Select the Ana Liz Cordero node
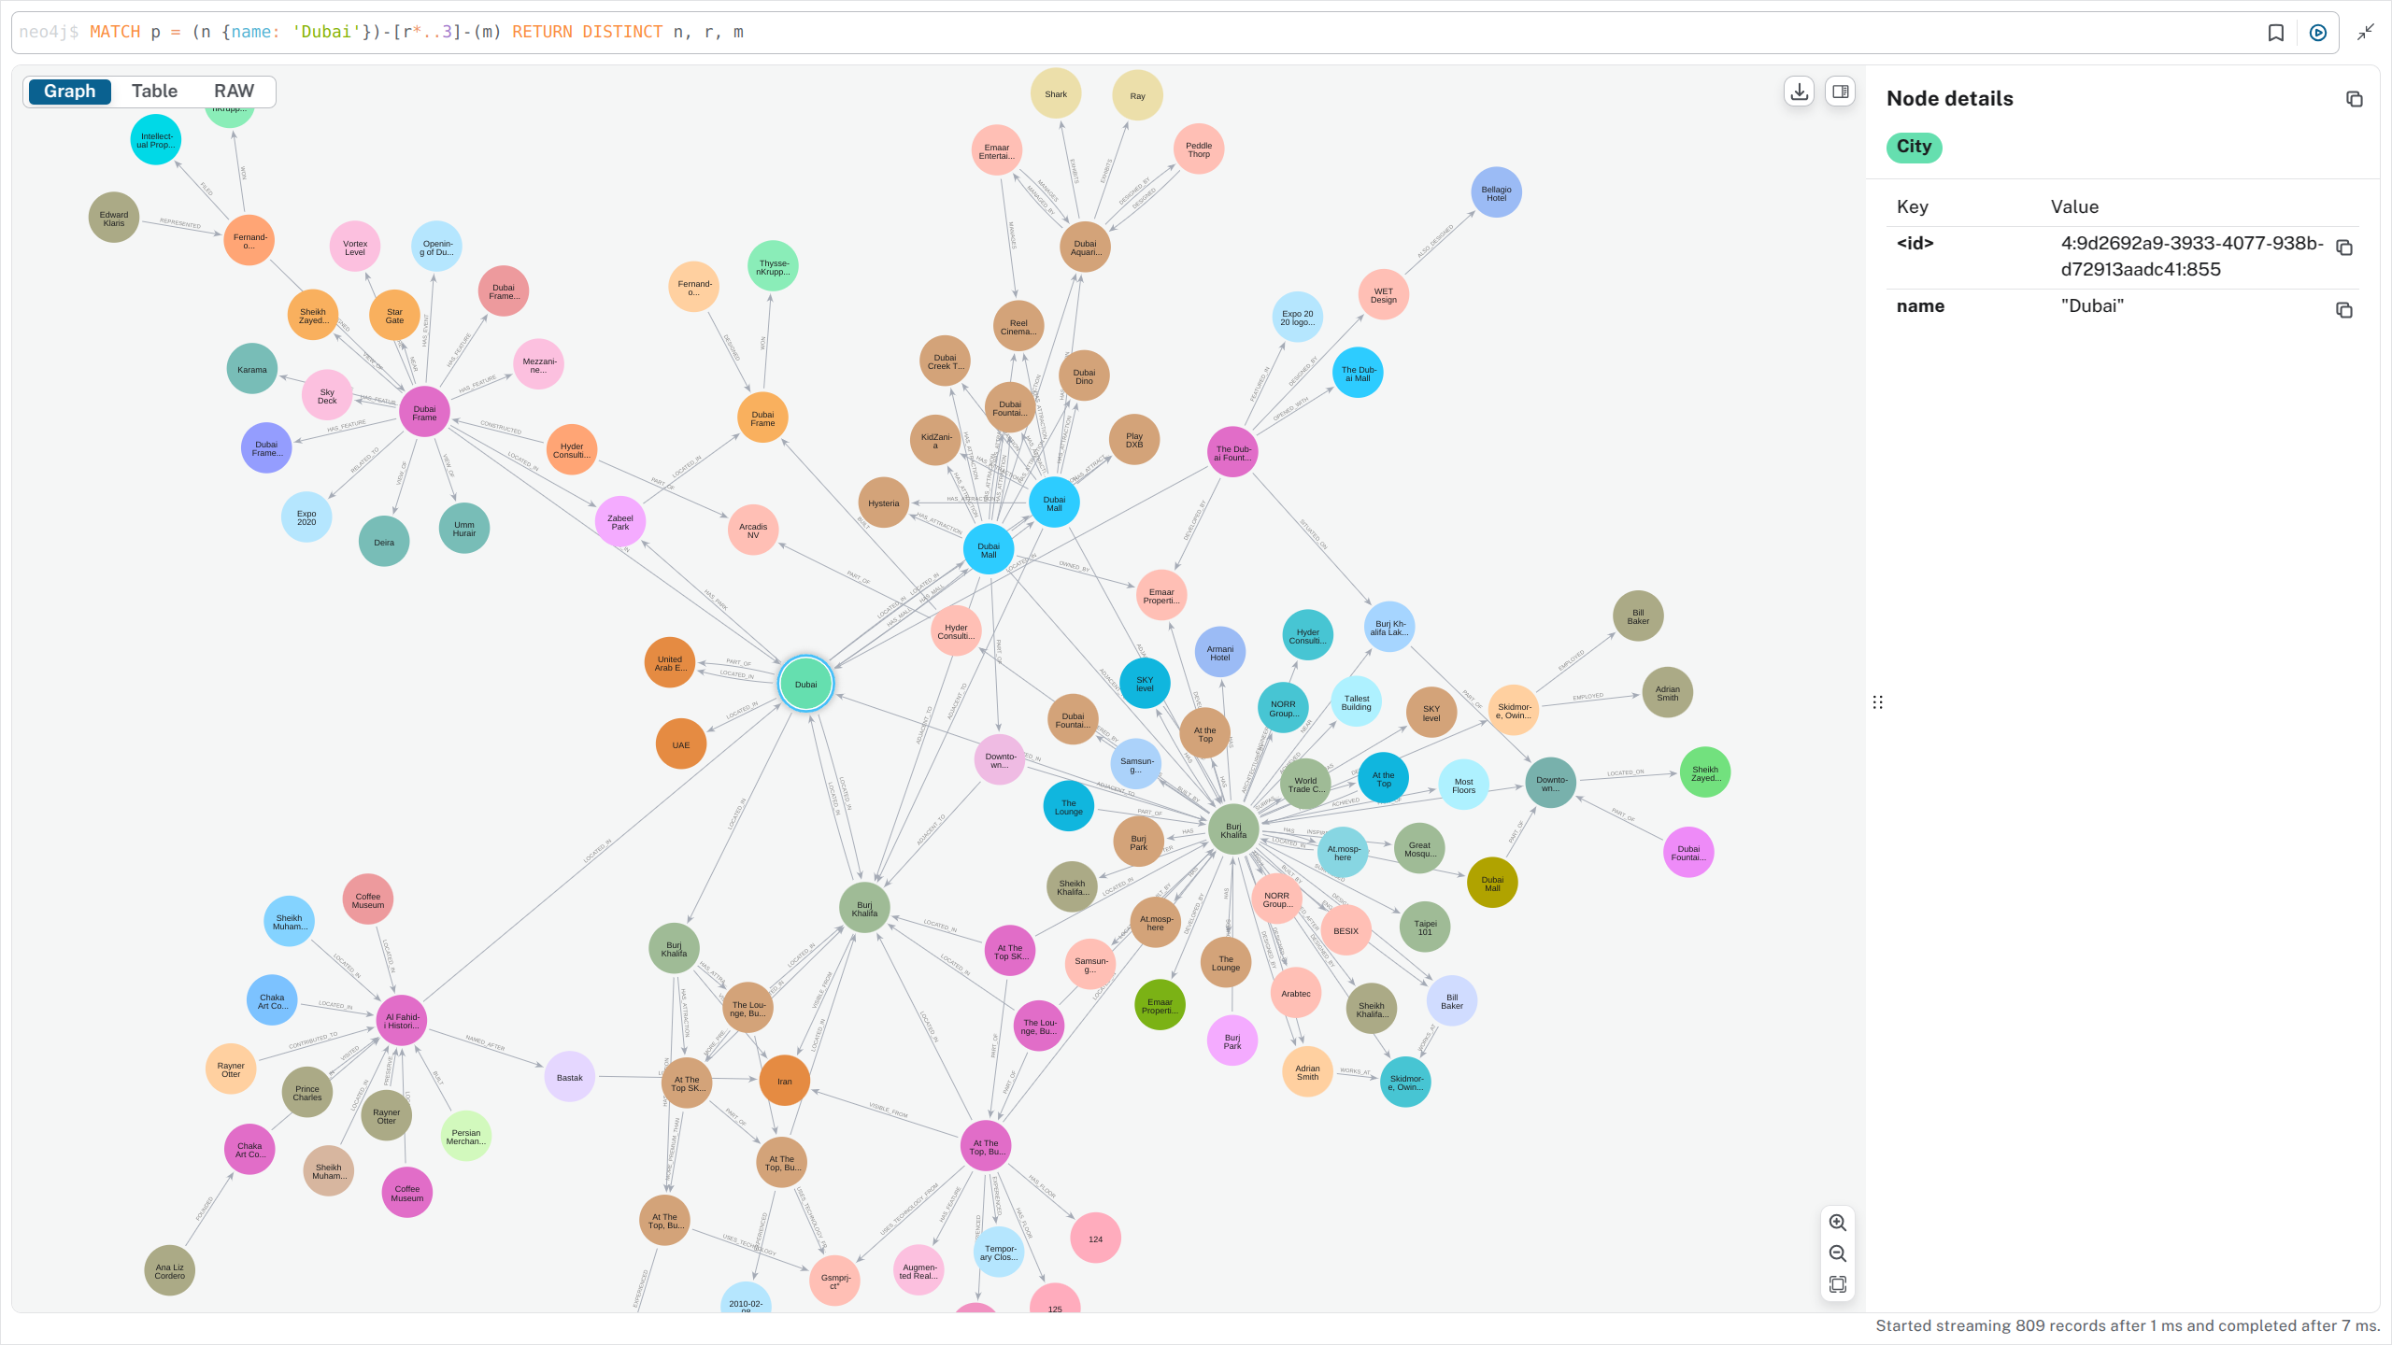The height and width of the screenshot is (1345, 2392). 169,1270
